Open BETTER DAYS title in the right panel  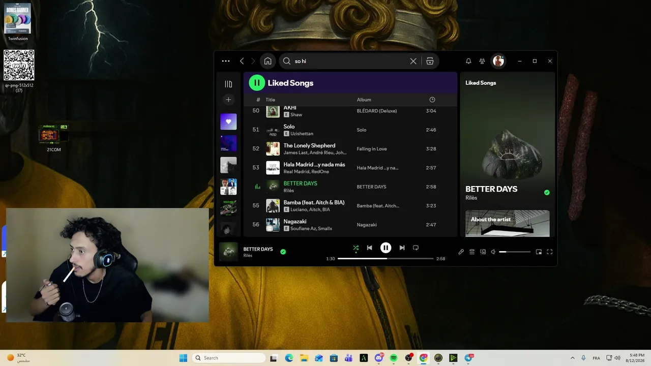(x=491, y=189)
